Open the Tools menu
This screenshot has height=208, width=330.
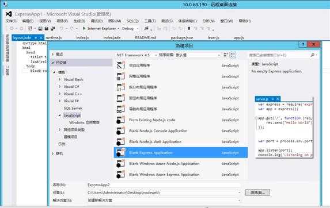[x=150, y=21]
